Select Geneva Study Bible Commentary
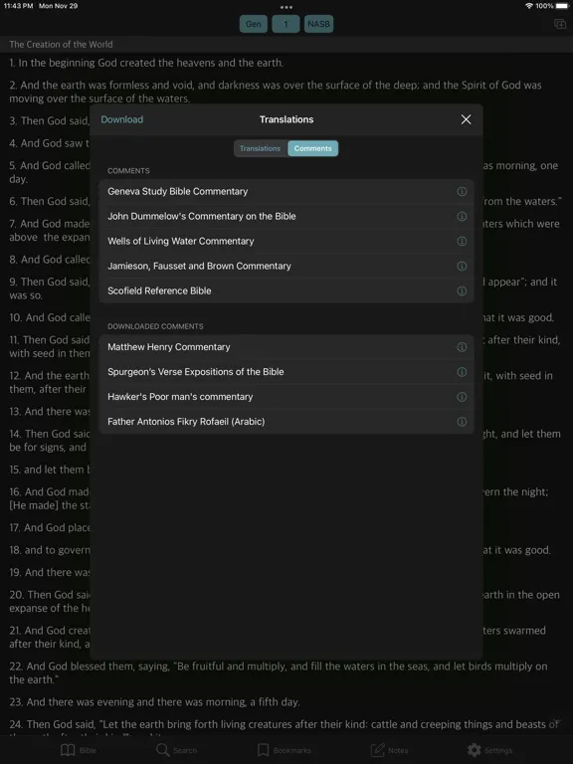This screenshot has width=573, height=764. click(286, 191)
